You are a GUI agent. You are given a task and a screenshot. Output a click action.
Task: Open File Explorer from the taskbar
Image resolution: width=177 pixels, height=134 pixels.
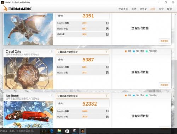[x=59, y=131]
